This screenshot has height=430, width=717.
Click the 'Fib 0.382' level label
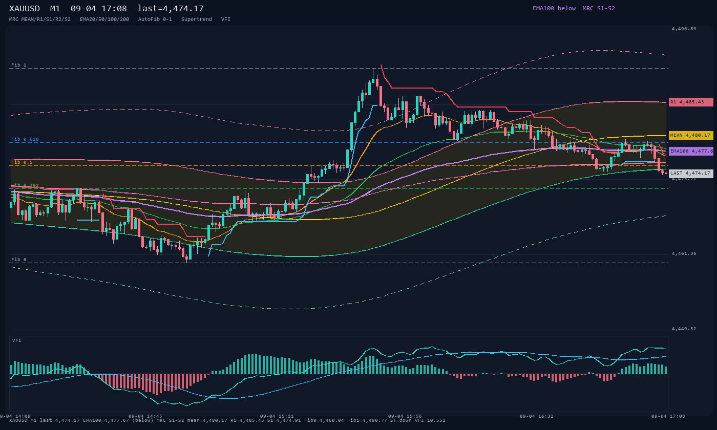coord(25,185)
